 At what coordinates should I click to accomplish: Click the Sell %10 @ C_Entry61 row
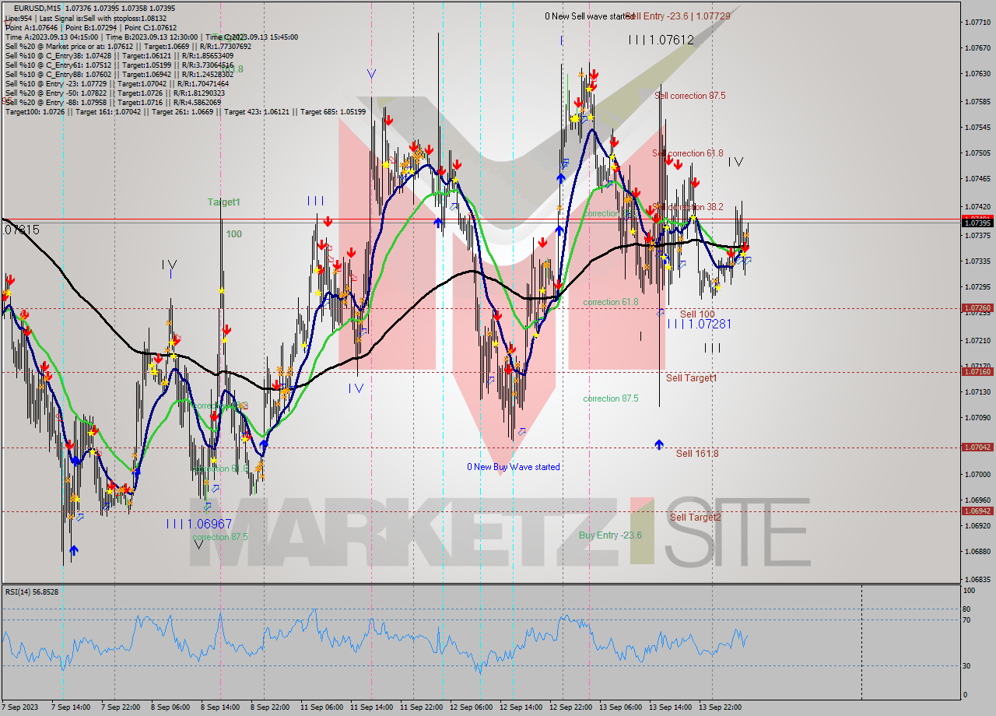click(x=119, y=65)
